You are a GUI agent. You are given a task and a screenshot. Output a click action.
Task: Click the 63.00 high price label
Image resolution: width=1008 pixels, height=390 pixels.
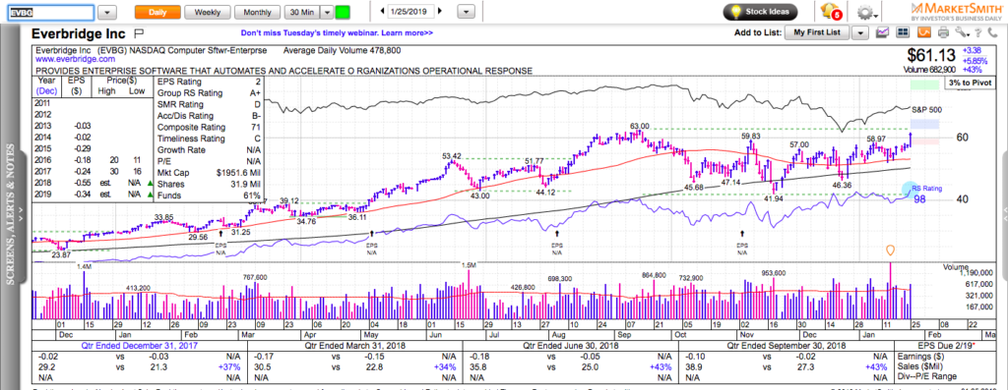coord(640,126)
